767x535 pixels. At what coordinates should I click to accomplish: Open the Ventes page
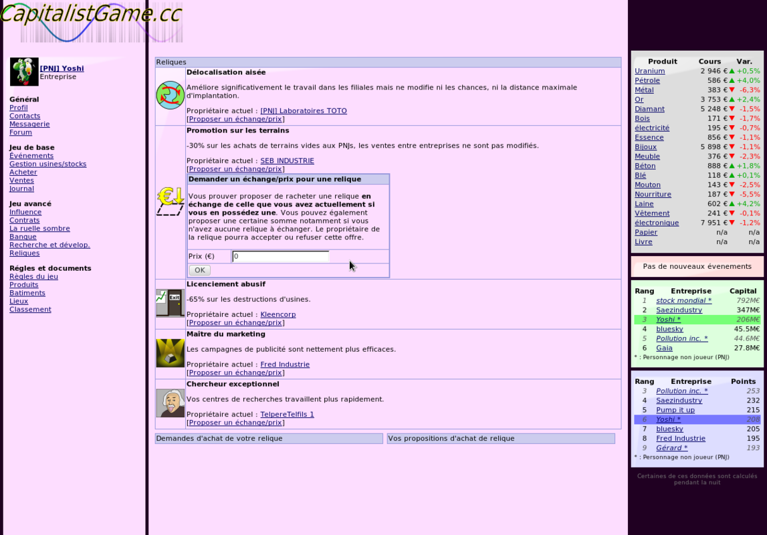coord(21,181)
